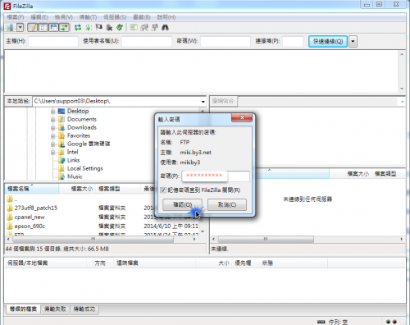Screen dimensions: 410x325
Task: Switch to the 傳輸失敗 tab
Action: (55, 309)
